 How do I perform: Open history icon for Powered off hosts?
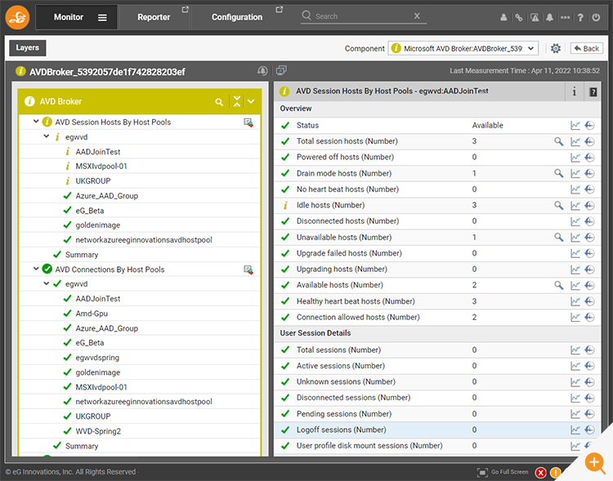click(589, 158)
